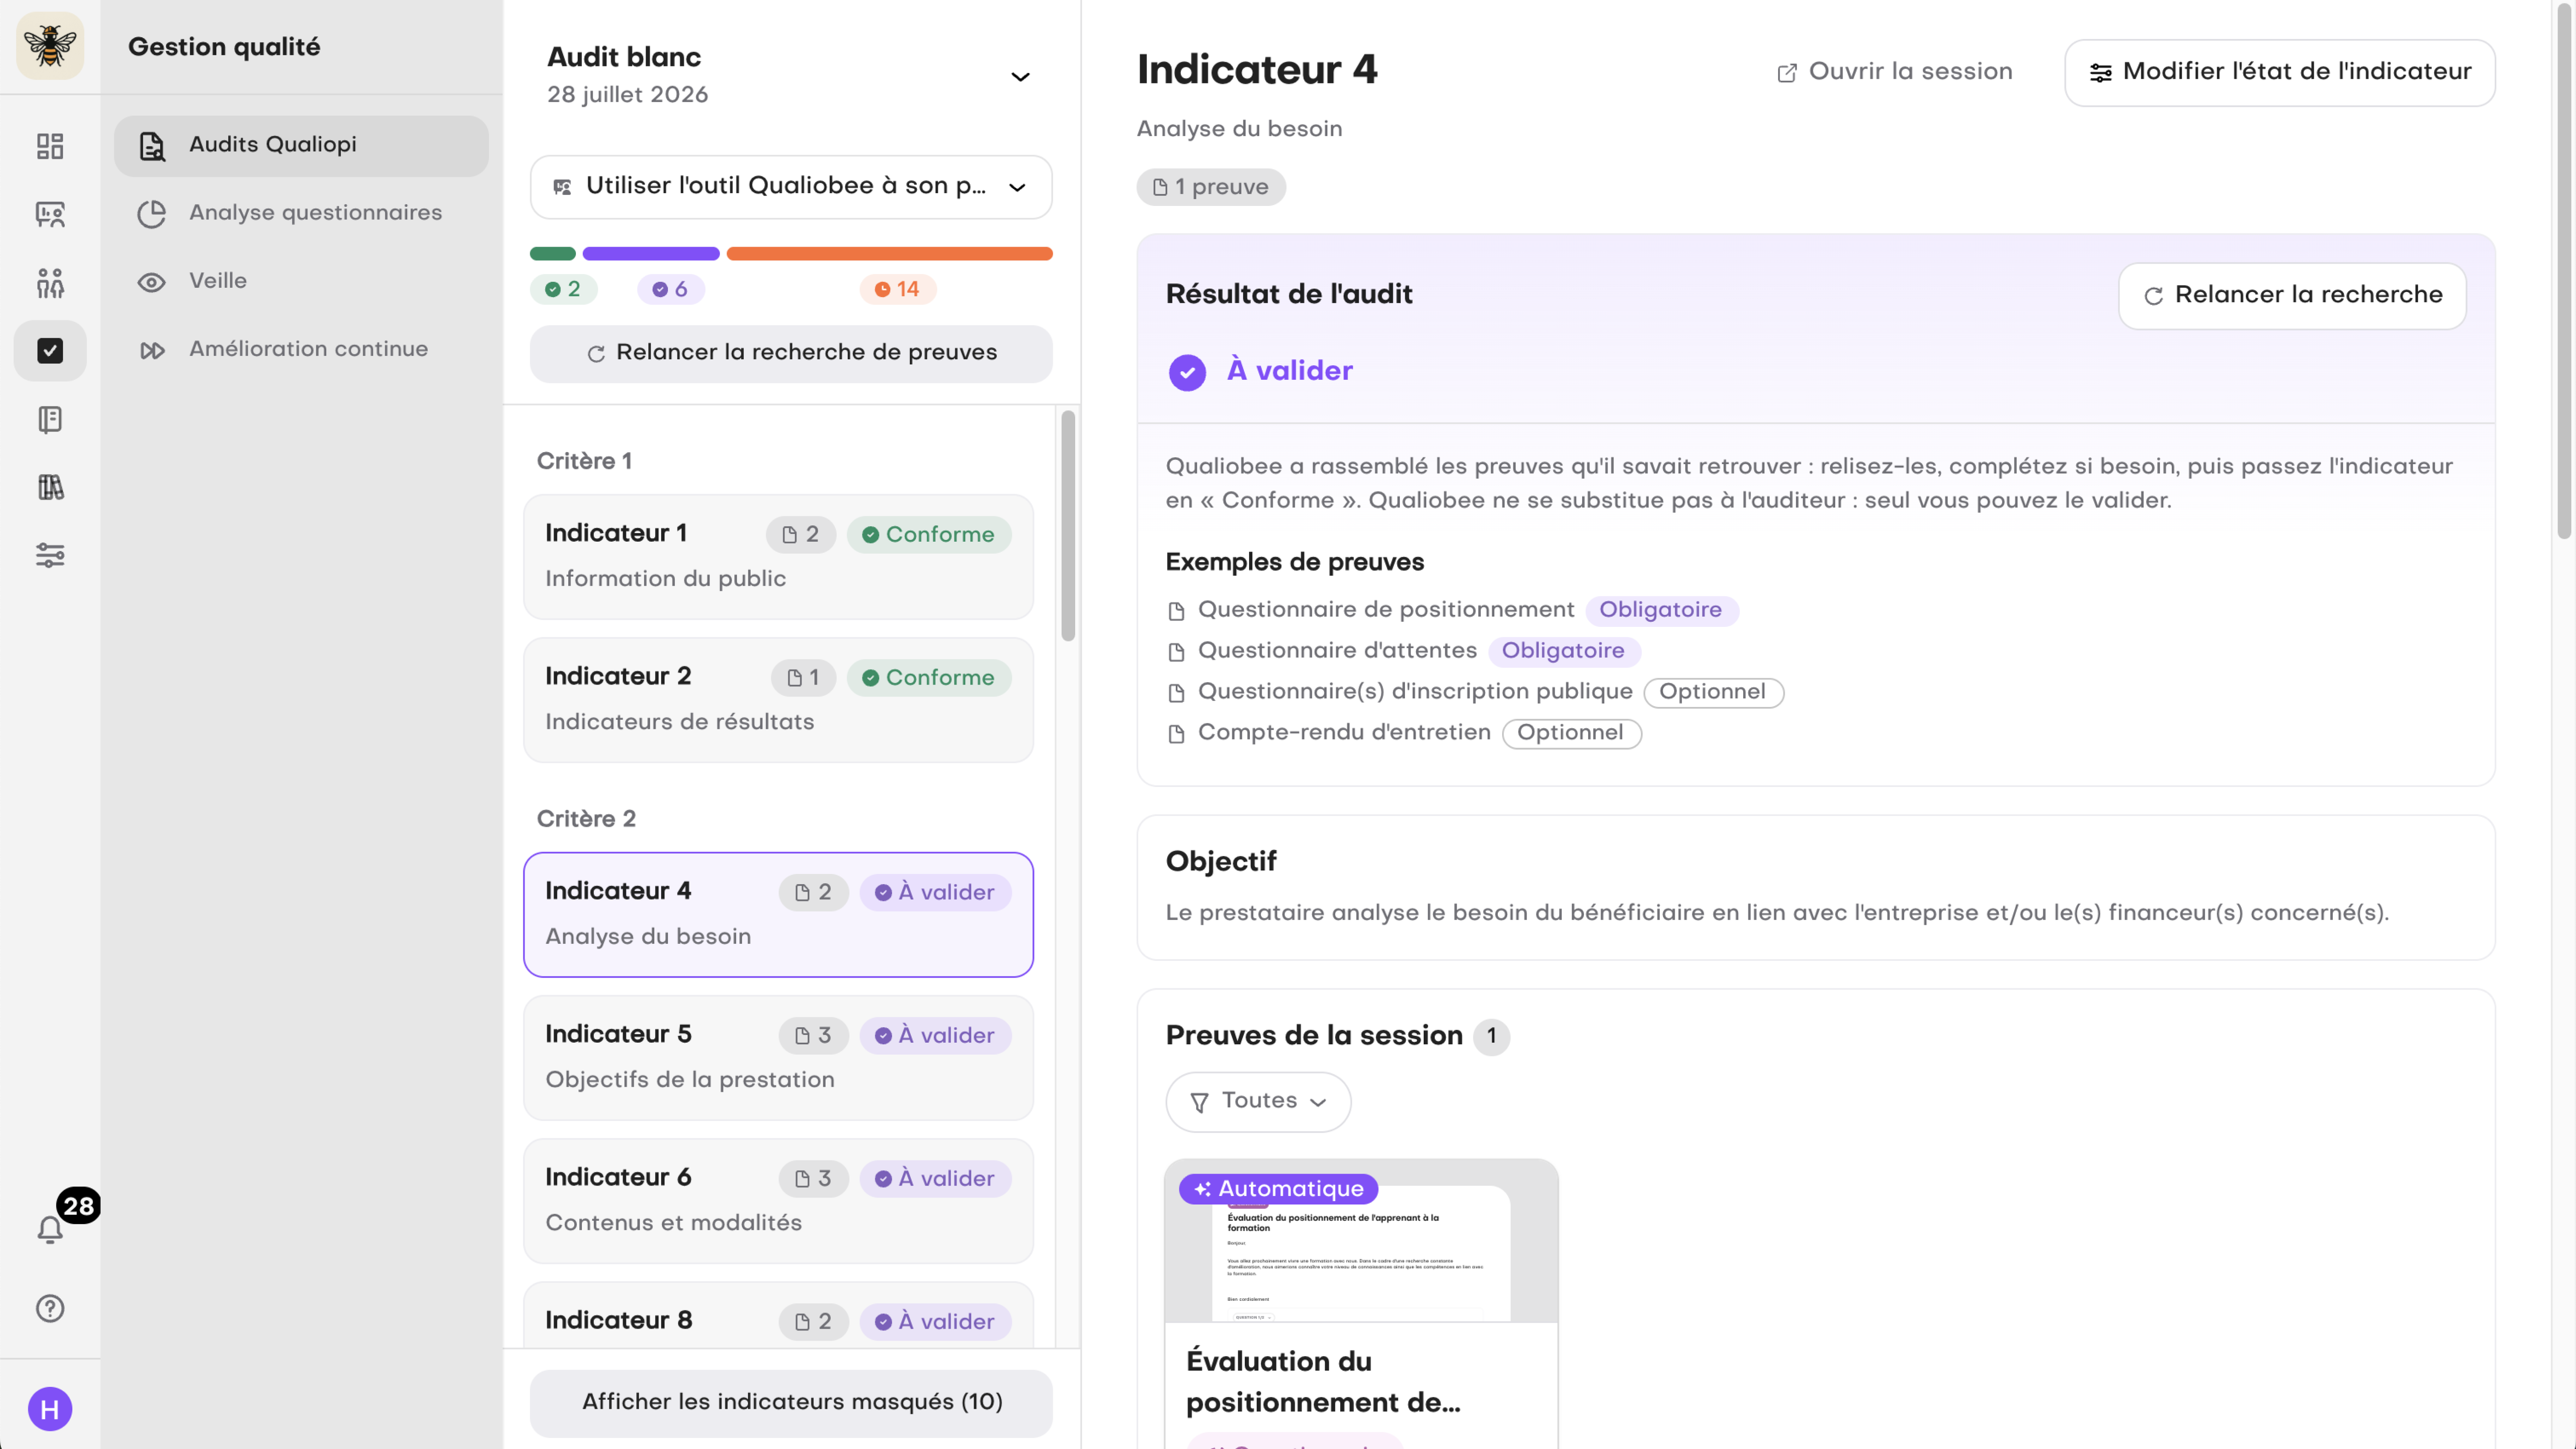Click Relancer la recherche button
This screenshot has height=1449, width=2576.
[2292, 295]
